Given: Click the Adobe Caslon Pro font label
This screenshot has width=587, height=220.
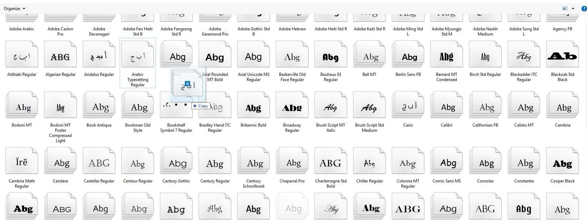Looking at the screenshot, I should tap(60, 31).
